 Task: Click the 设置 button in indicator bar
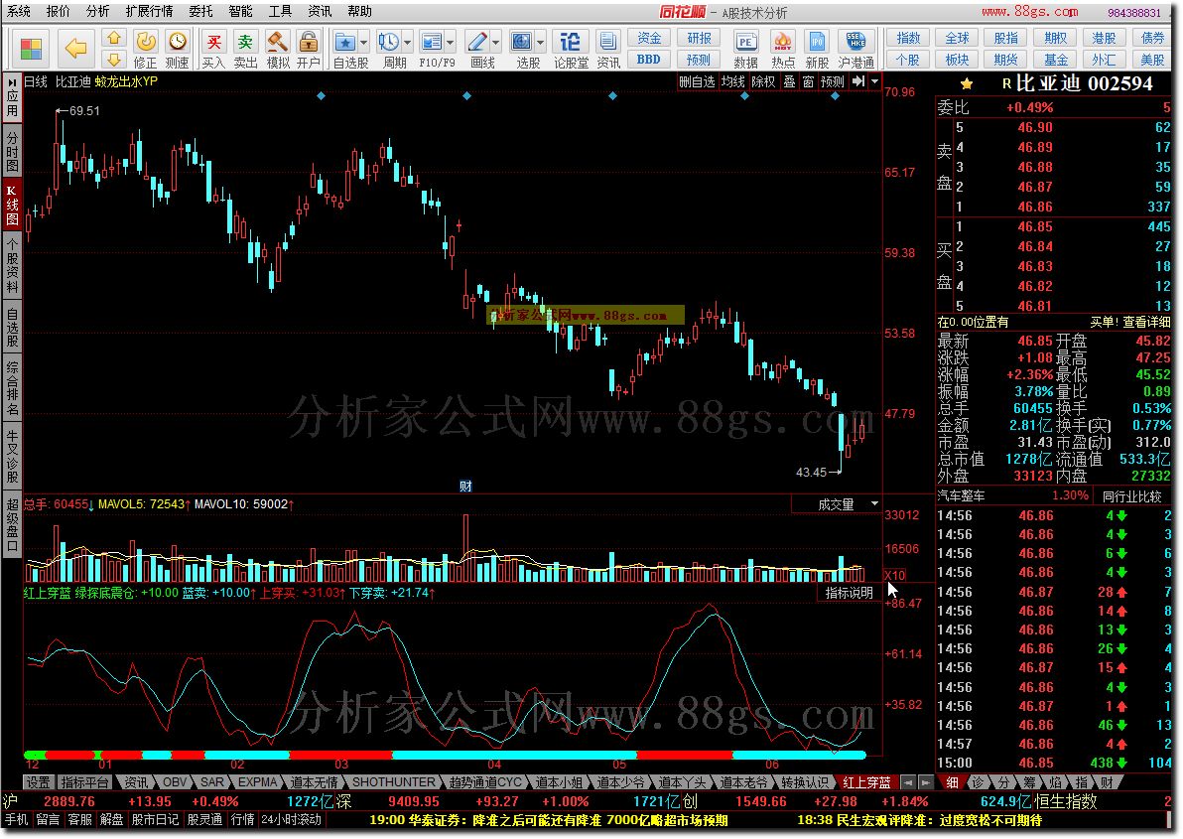point(39,782)
